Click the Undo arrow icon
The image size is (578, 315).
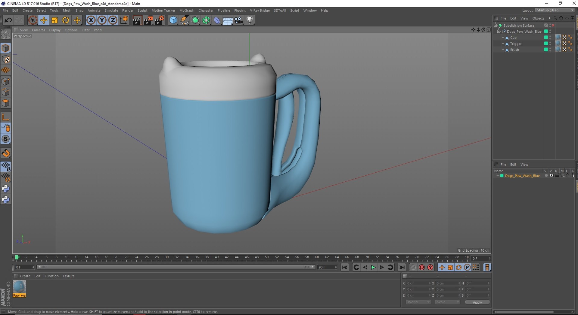pyautogui.click(x=8, y=20)
